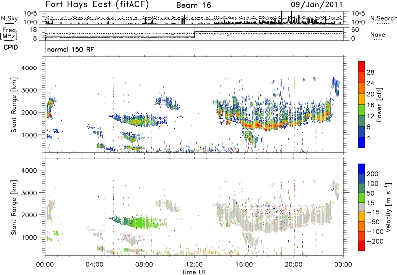Click the "-200" velocity colorbar label

click(375, 241)
